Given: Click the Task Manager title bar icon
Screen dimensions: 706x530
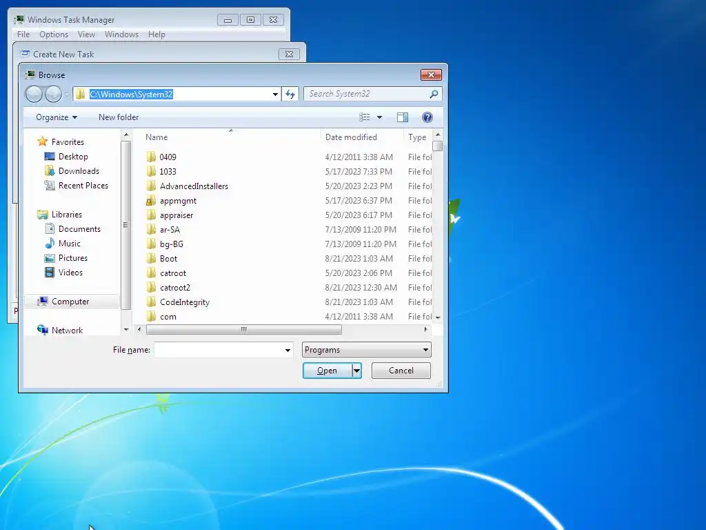Looking at the screenshot, I should pyautogui.click(x=19, y=19).
